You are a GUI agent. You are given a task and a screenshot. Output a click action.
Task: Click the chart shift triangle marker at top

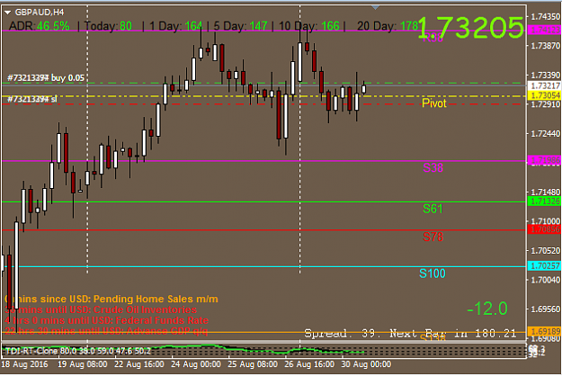[375, 7]
